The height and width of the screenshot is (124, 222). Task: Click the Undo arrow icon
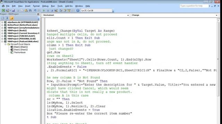[x=35, y=11]
